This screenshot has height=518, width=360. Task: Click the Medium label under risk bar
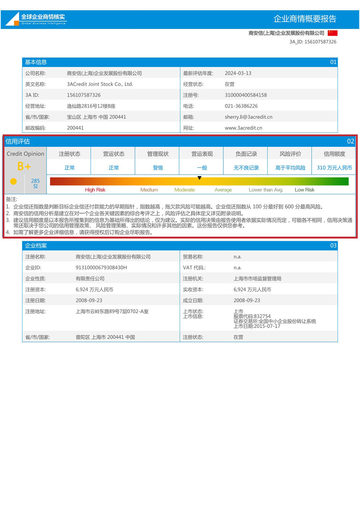point(149,190)
